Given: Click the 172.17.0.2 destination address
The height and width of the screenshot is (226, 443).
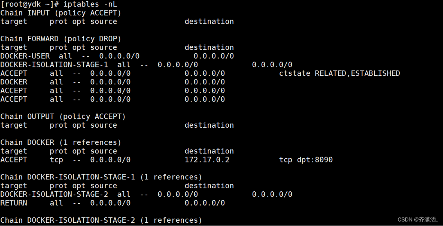Looking at the screenshot, I should 207,160.
